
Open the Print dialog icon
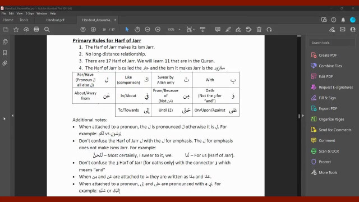pyautogui.click(x=36, y=29)
